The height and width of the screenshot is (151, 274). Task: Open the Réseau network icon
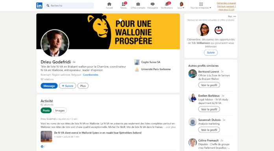pyautogui.click(x=124, y=4)
